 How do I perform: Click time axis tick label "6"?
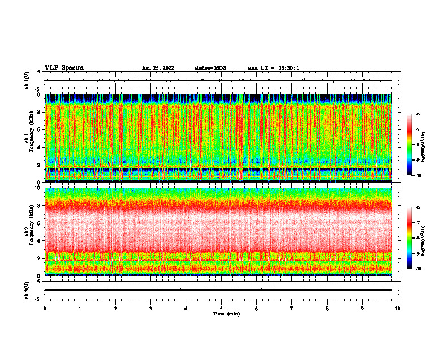(x=257, y=309)
